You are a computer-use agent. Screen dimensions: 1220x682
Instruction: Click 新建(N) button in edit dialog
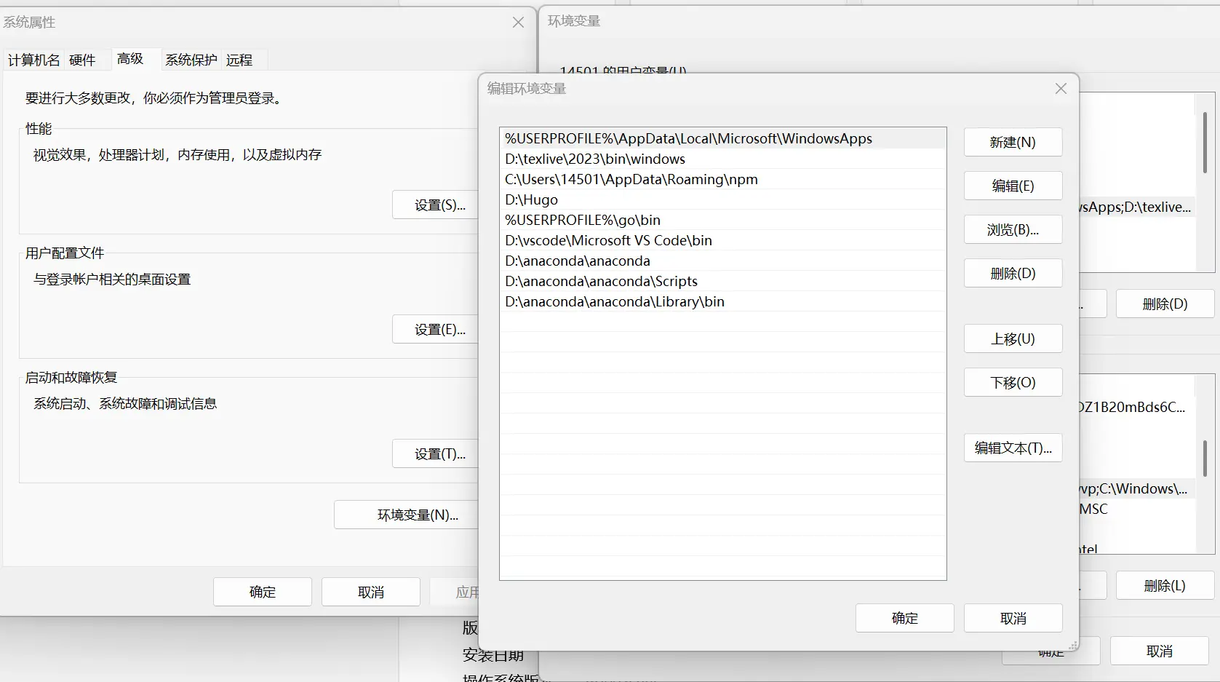pyautogui.click(x=1013, y=142)
